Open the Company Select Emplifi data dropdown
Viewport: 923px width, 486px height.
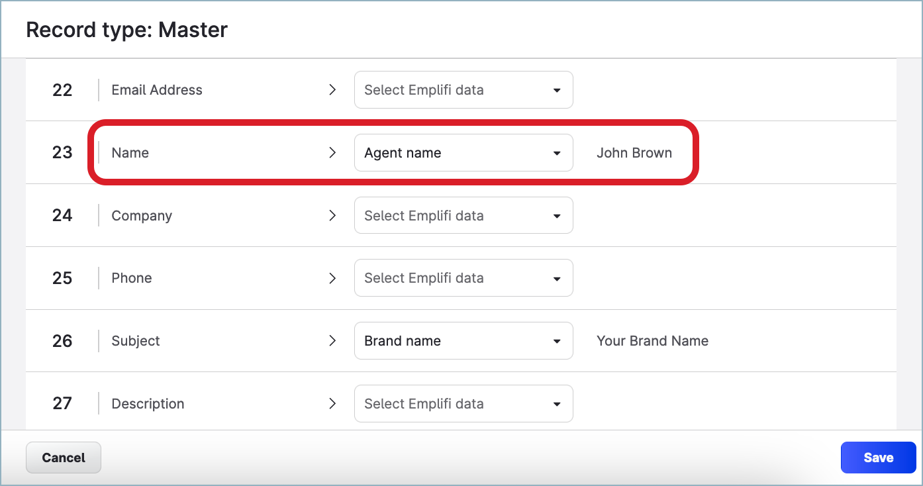click(x=463, y=215)
